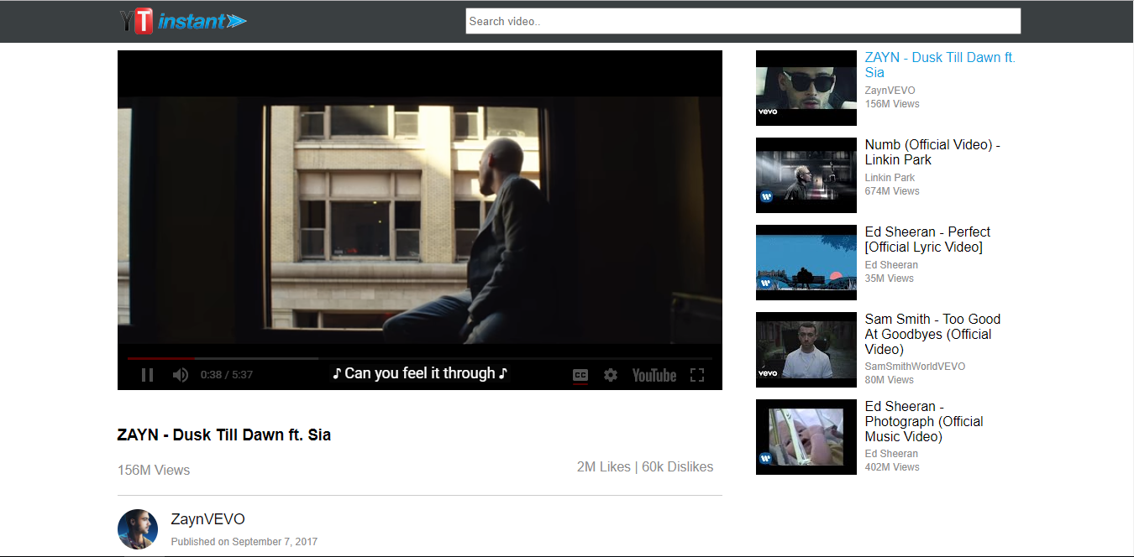1134x557 pixels.
Task: Click the Published on September 7, 2017 text
Action: (244, 542)
